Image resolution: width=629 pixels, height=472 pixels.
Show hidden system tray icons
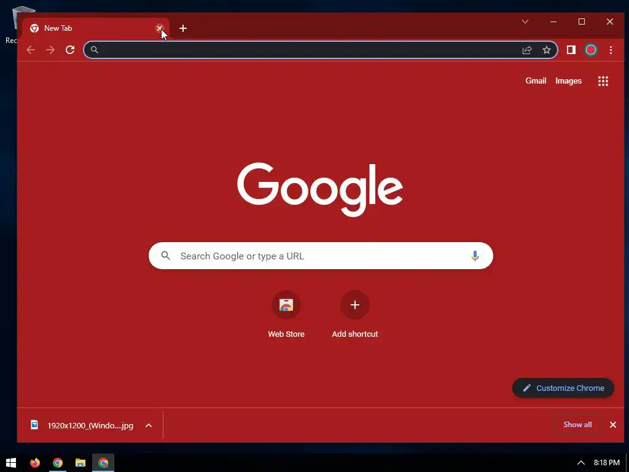point(580,463)
